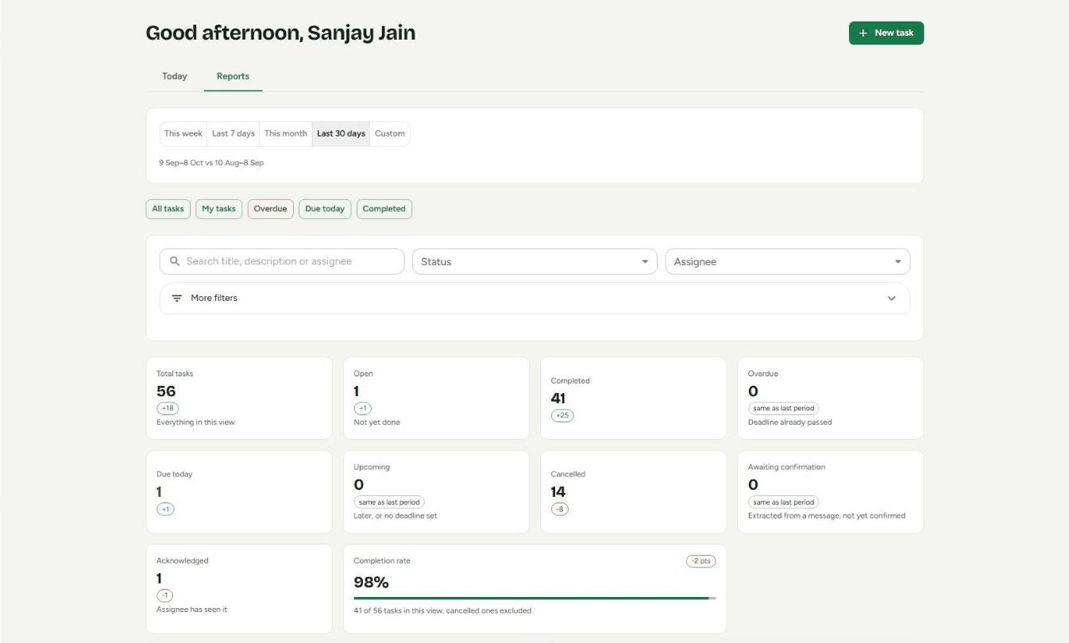Click the plus icon on New task

click(x=863, y=33)
